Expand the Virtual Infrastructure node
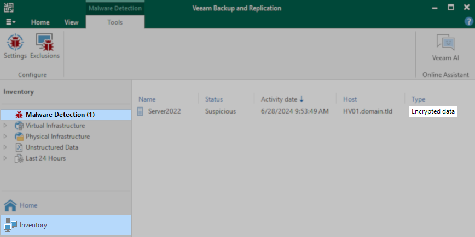Image resolution: width=475 pixels, height=237 pixels. click(5, 126)
